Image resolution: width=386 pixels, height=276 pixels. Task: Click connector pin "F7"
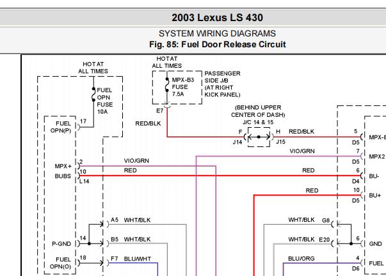pos(115,259)
